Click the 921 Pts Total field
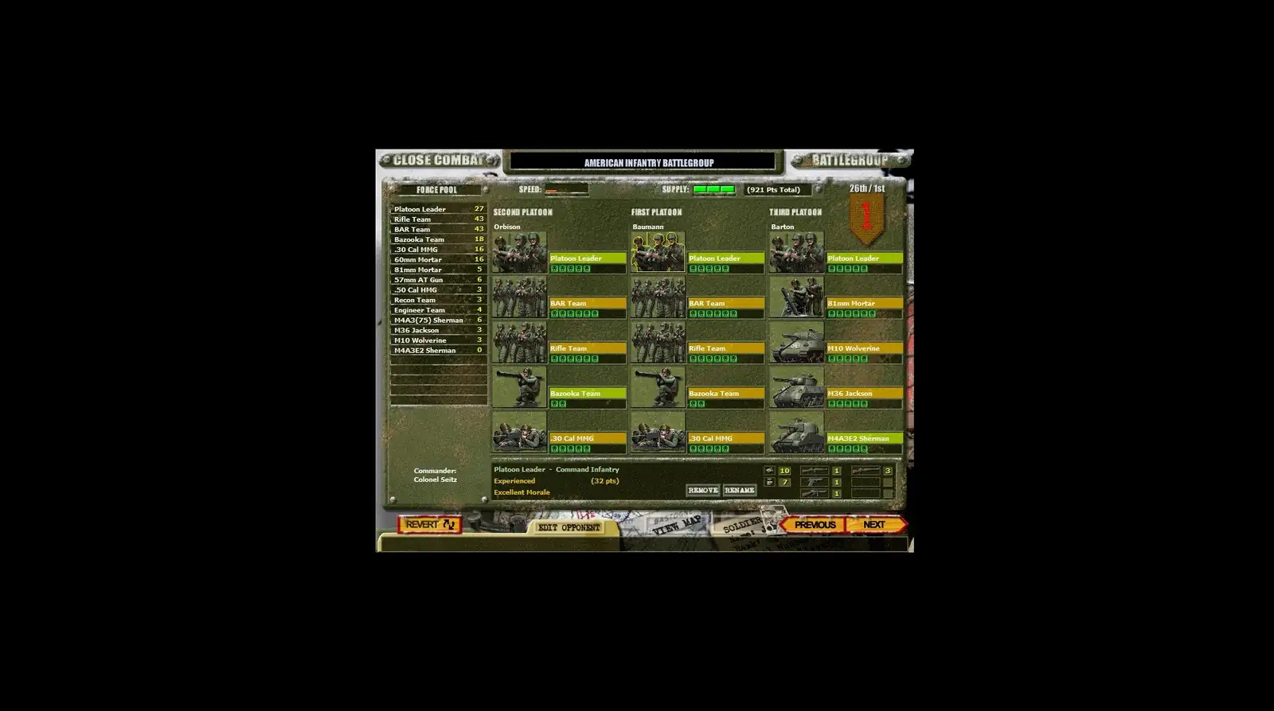The height and width of the screenshot is (711, 1274). pyautogui.click(x=777, y=190)
